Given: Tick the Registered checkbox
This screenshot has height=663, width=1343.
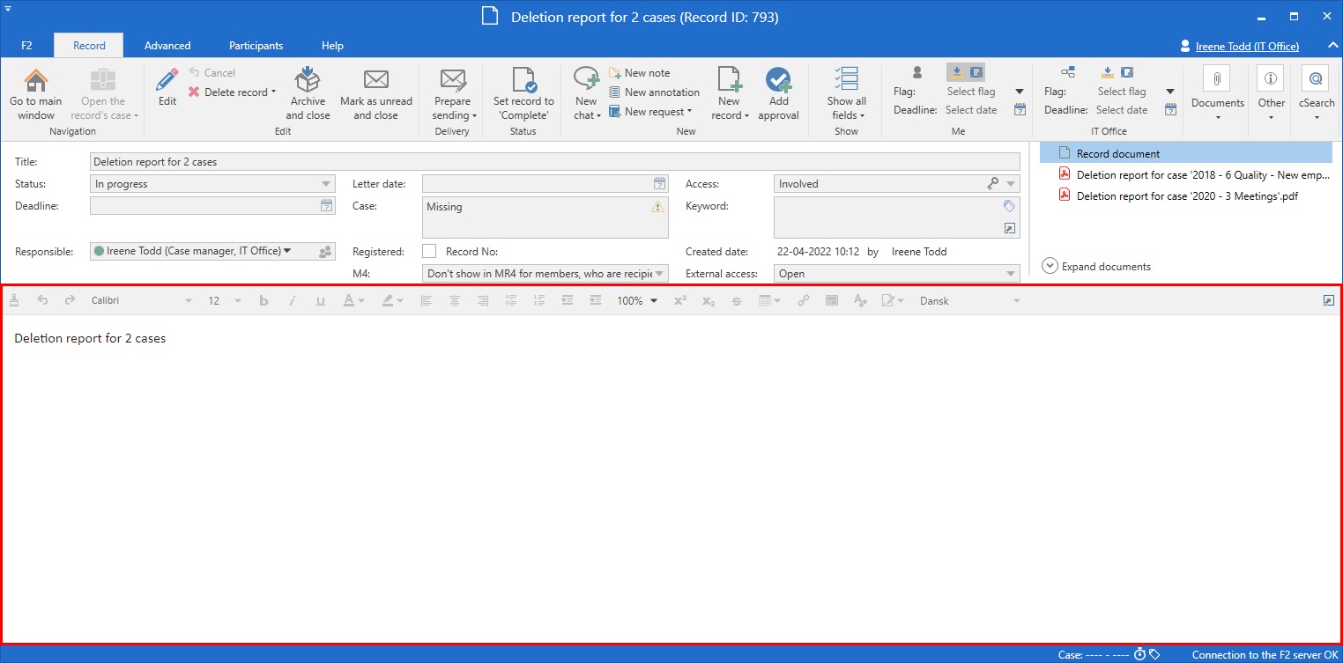Looking at the screenshot, I should 429,252.
